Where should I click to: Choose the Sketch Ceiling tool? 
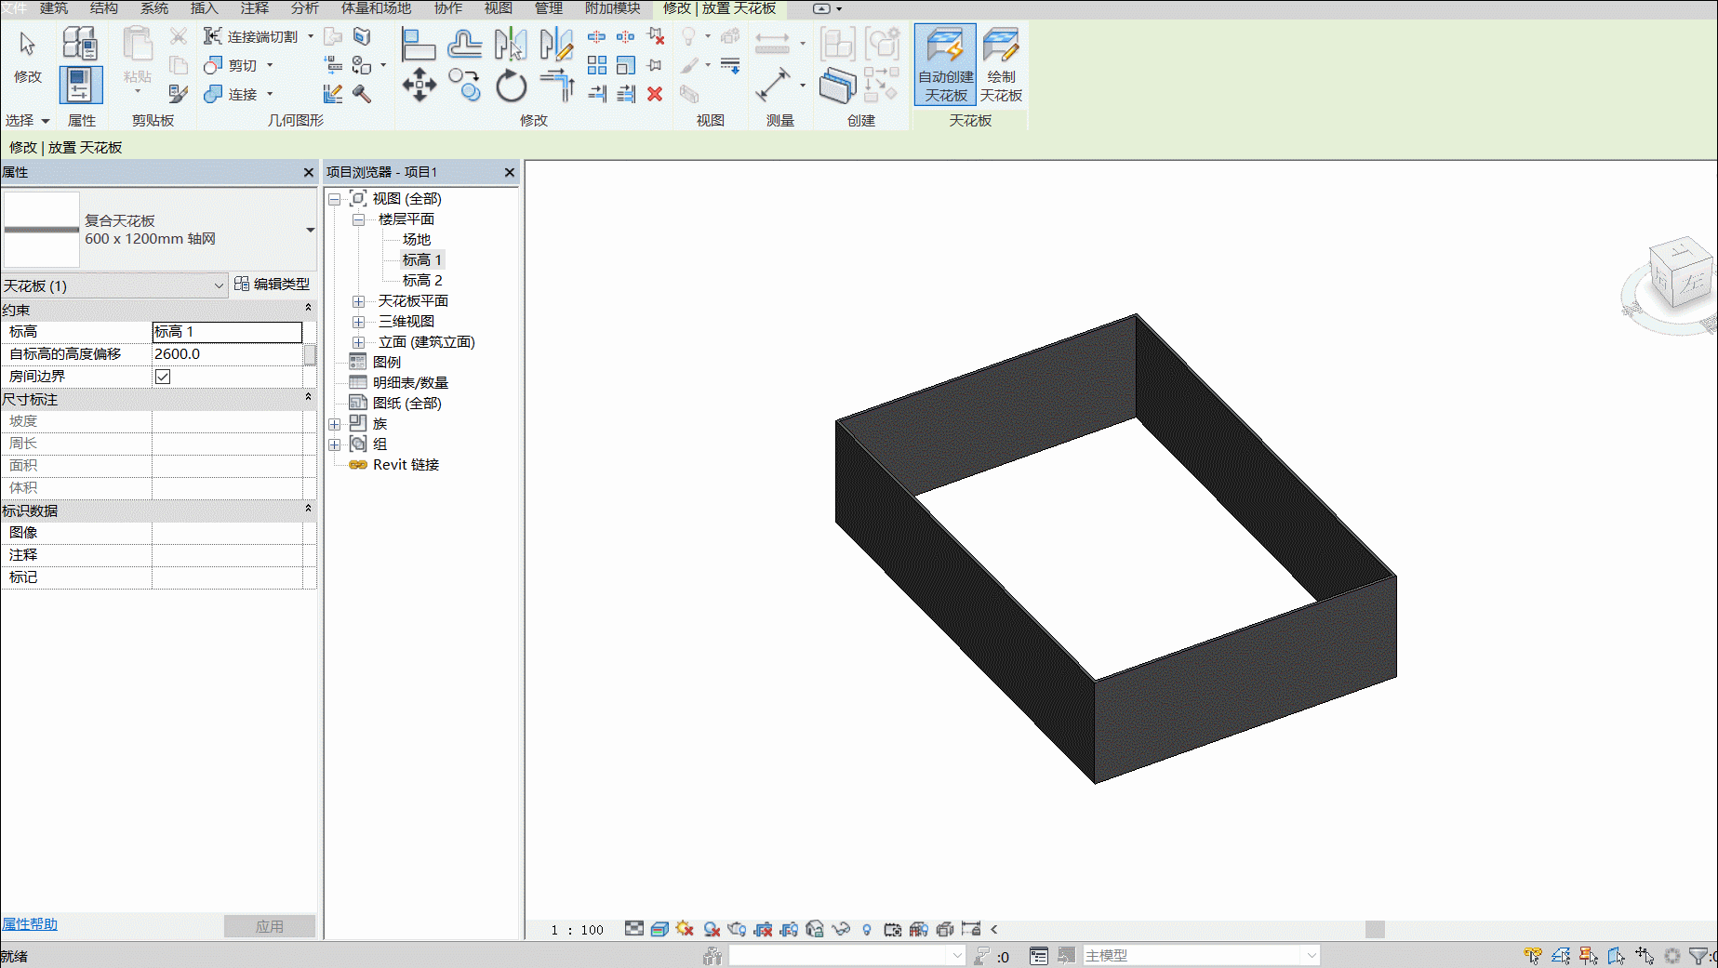coord(1001,64)
